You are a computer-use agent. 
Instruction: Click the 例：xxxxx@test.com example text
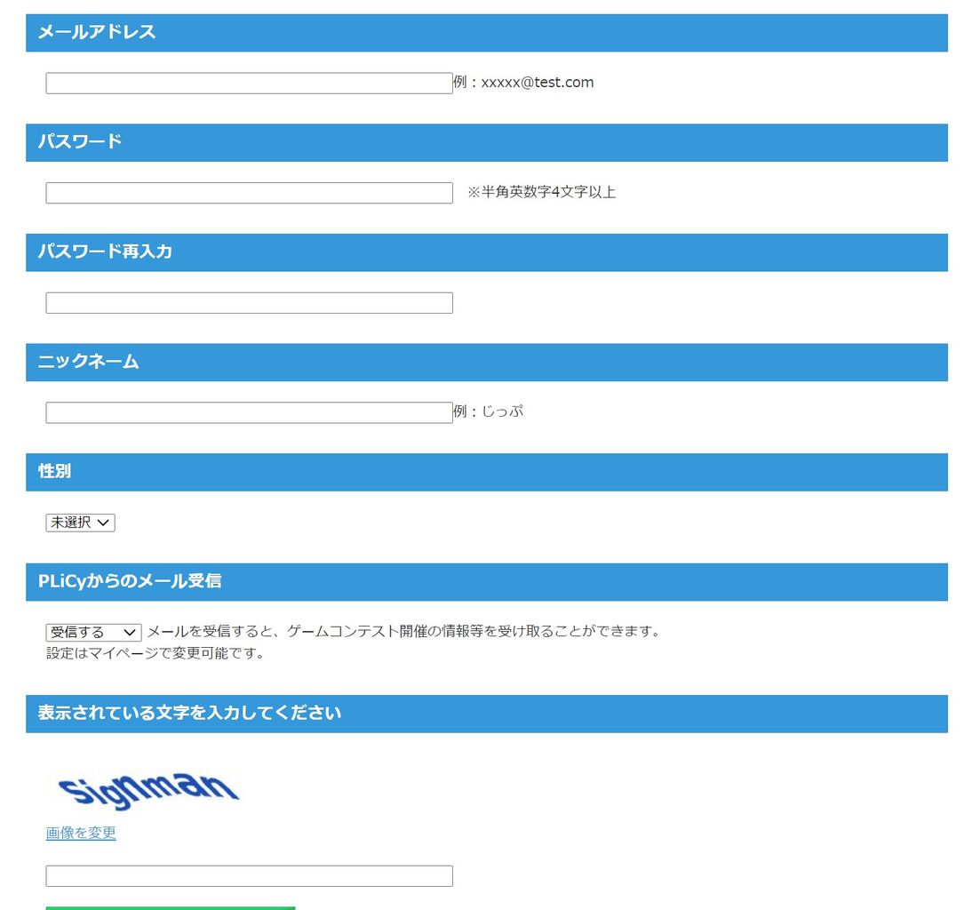523,82
